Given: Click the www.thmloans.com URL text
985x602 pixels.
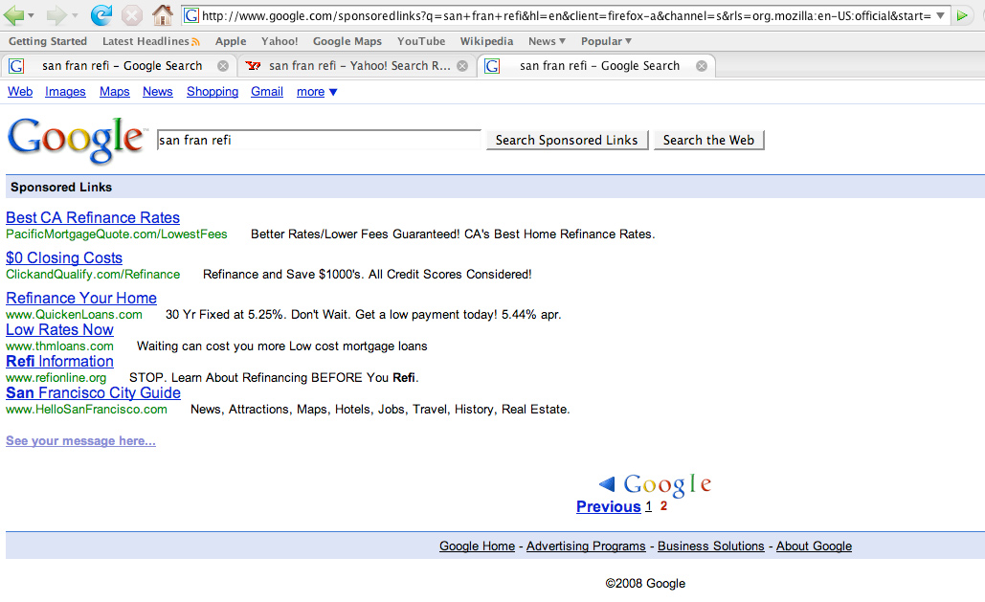Looking at the screenshot, I should click(59, 346).
